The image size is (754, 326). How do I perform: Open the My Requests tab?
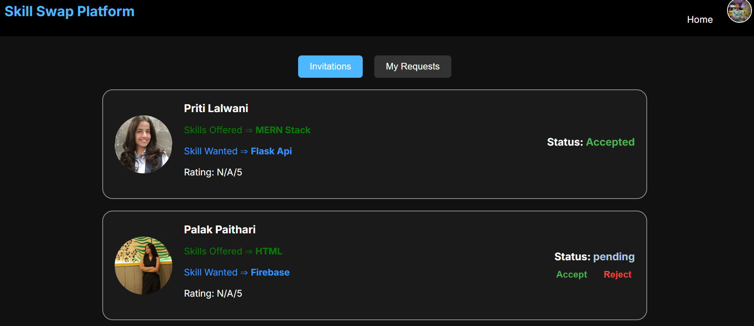click(x=412, y=67)
